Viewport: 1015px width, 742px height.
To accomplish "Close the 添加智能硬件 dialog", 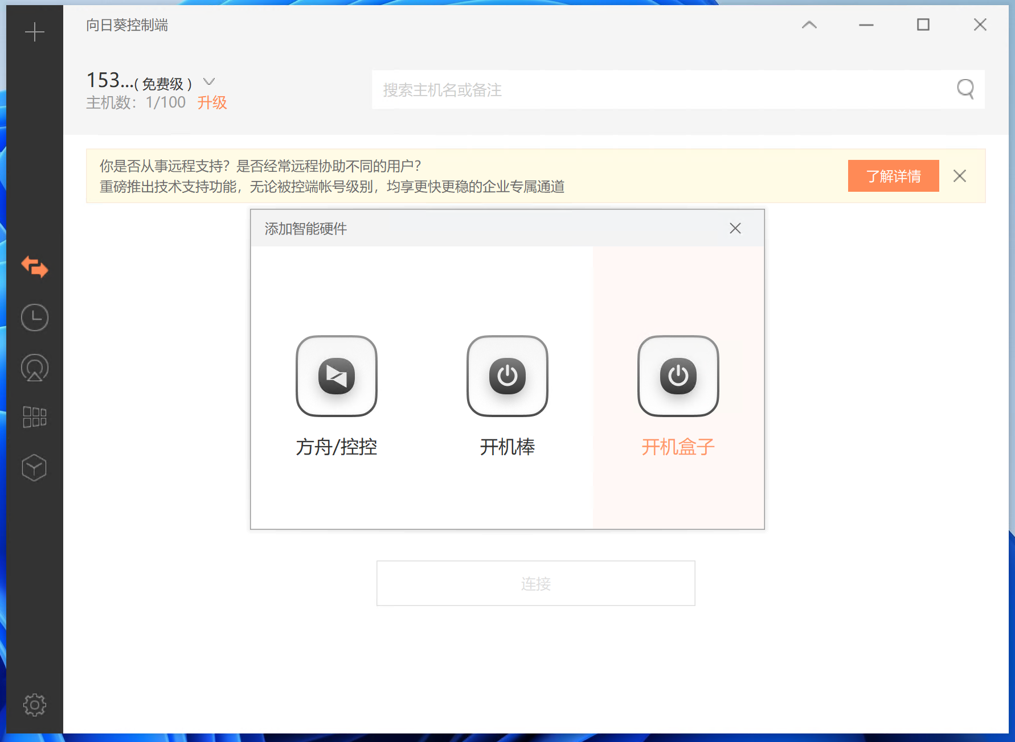I will coord(735,228).
